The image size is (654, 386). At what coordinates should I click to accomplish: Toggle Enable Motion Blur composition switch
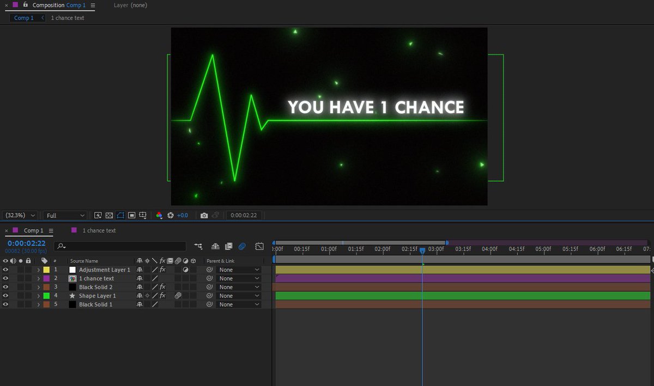[242, 247]
